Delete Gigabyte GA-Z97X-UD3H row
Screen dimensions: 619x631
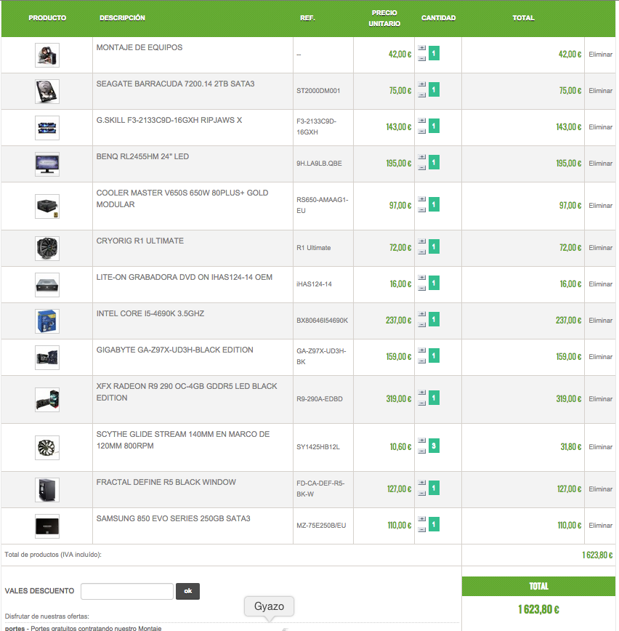pyautogui.click(x=601, y=356)
